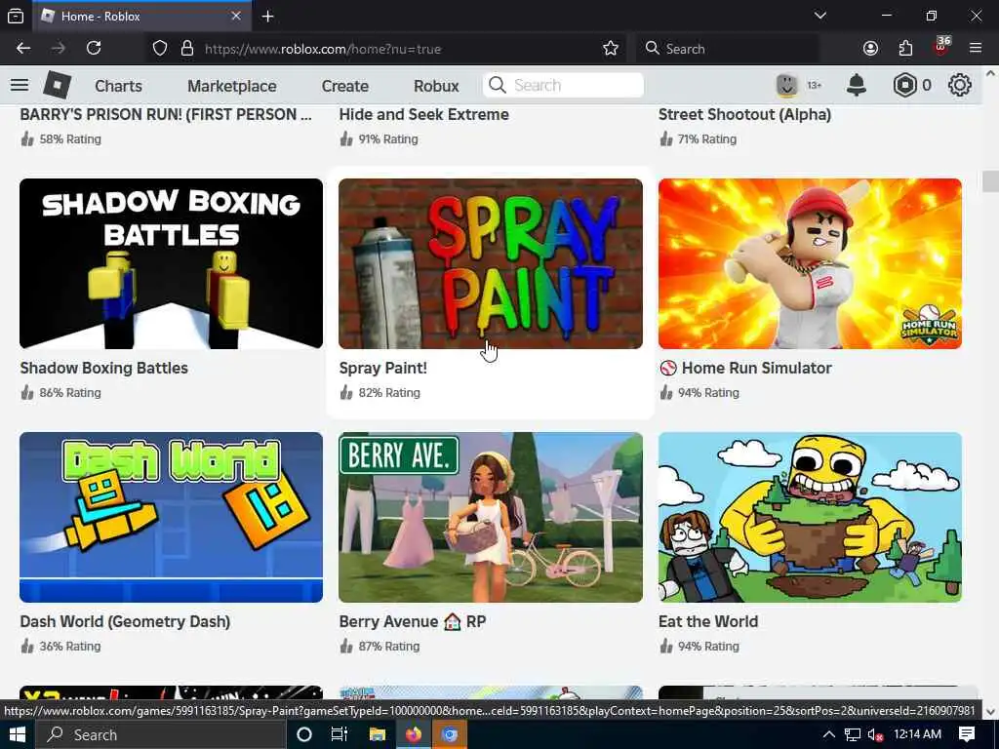Click the 12:14 AM taskbar clock
The image size is (999, 749).
pyautogui.click(x=917, y=734)
